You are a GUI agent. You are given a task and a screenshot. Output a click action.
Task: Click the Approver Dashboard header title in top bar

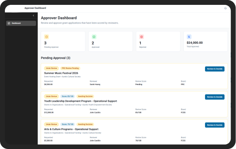35,8
